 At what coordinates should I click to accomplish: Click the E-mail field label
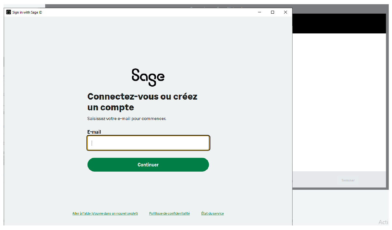click(x=94, y=132)
